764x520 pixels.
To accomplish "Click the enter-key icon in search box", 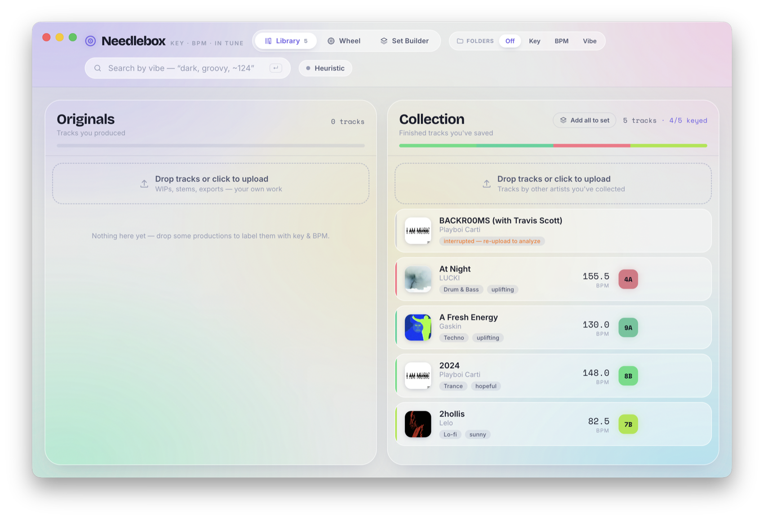I will pos(275,68).
